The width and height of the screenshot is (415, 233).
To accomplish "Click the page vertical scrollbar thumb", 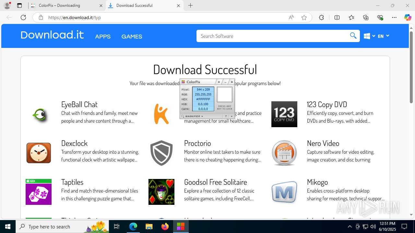I will [x=411, y=67].
